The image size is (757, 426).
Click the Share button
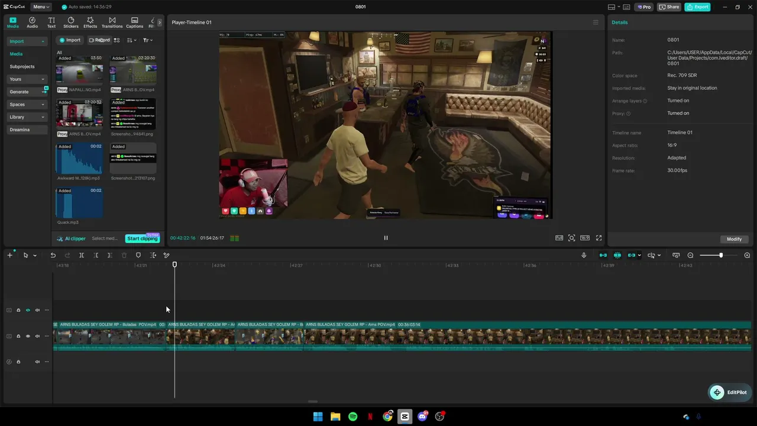pos(669,7)
